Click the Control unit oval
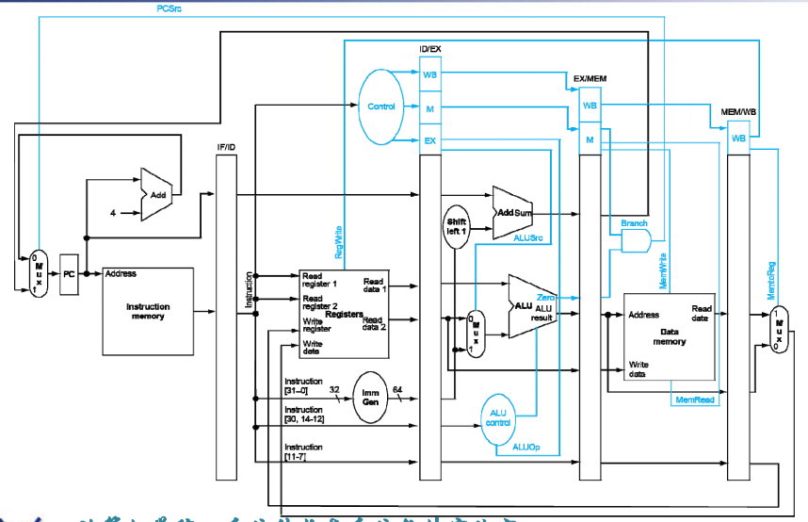 pos(382,107)
